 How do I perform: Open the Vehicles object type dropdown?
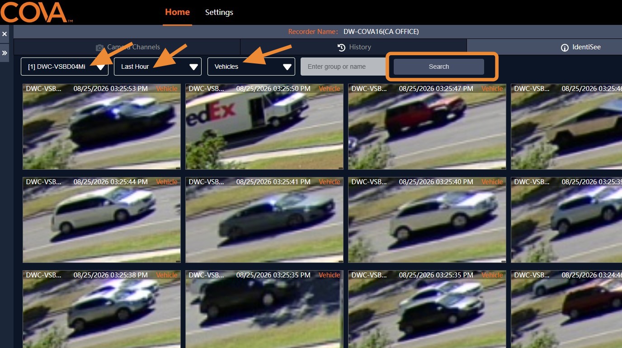(x=251, y=67)
